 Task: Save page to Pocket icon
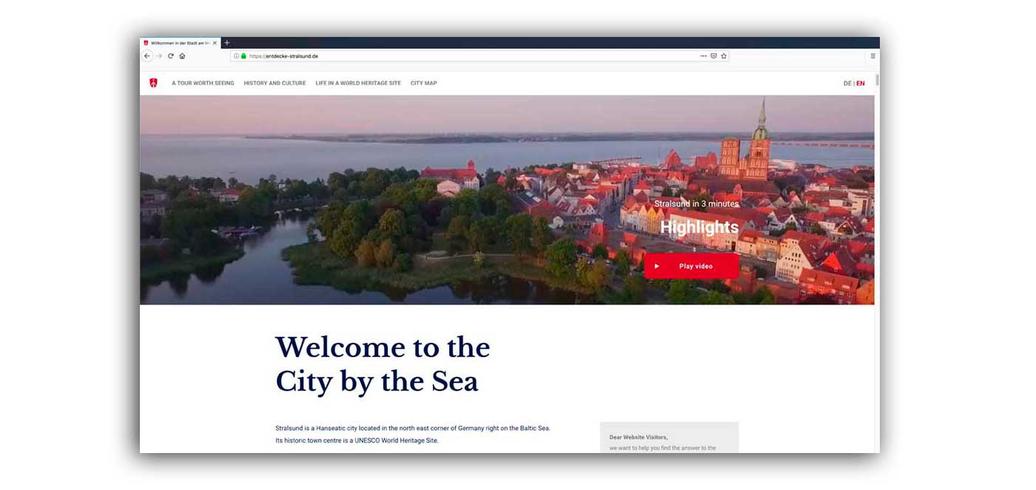pos(713,56)
